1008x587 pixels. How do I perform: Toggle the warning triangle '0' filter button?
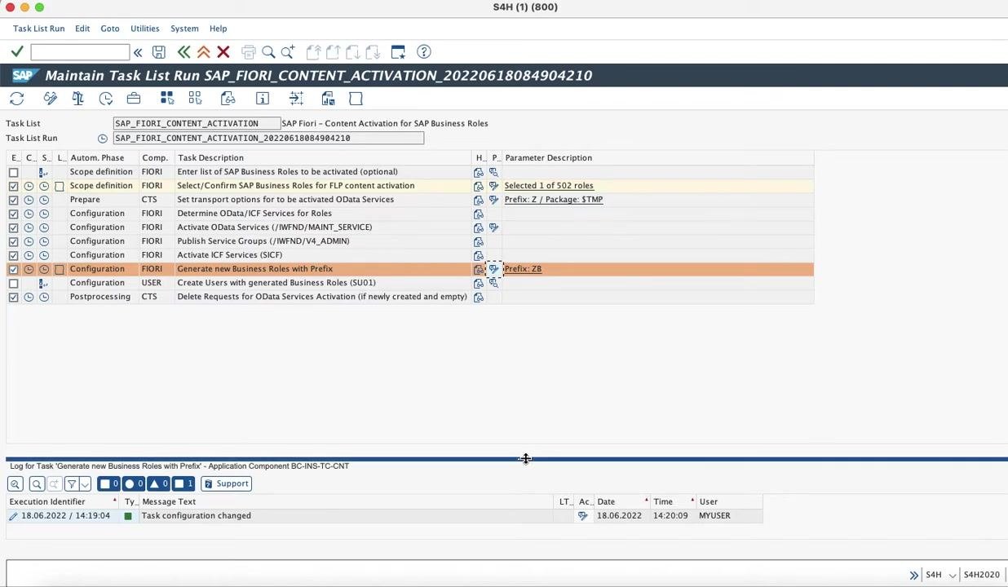click(x=159, y=483)
